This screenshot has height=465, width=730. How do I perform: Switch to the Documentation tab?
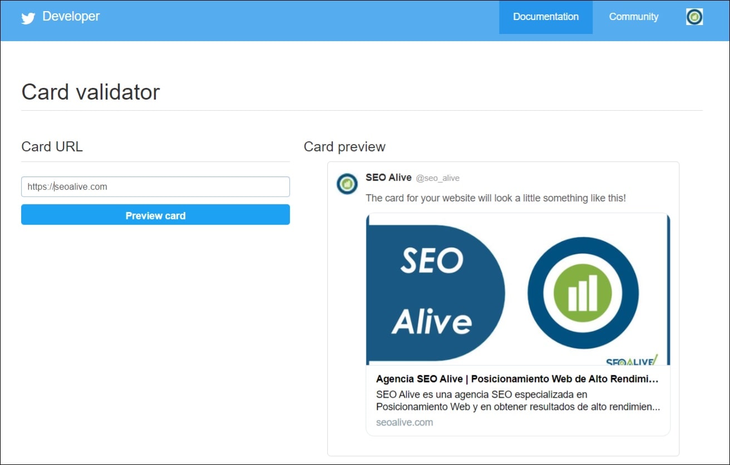tap(545, 17)
